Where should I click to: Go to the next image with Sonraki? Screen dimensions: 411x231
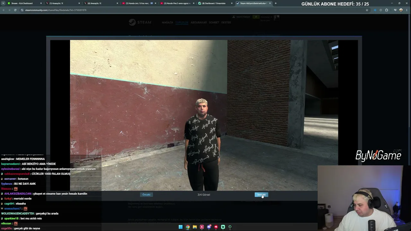point(261,195)
